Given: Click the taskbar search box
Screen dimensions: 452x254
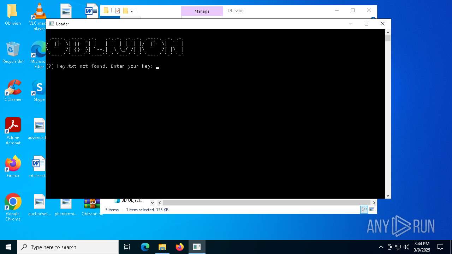Looking at the screenshot, I should [68, 247].
